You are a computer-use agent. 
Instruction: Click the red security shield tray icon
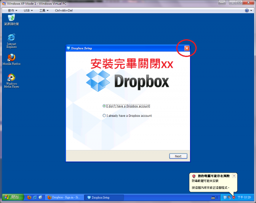click(234, 197)
